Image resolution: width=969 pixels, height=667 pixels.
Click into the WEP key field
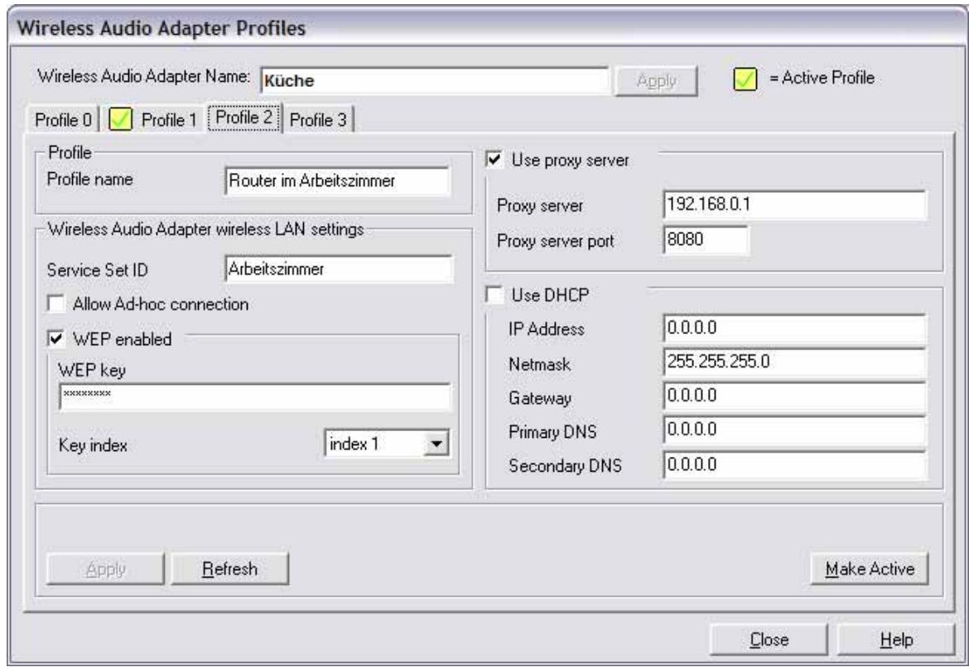pyautogui.click(x=255, y=396)
